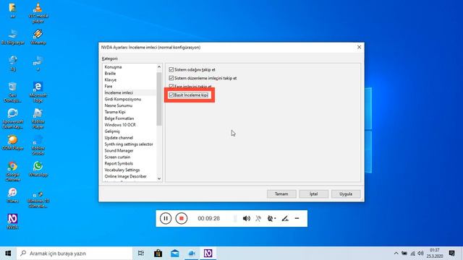
Task: Stop the recording with the red square button
Action: pyautogui.click(x=182, y=218)
